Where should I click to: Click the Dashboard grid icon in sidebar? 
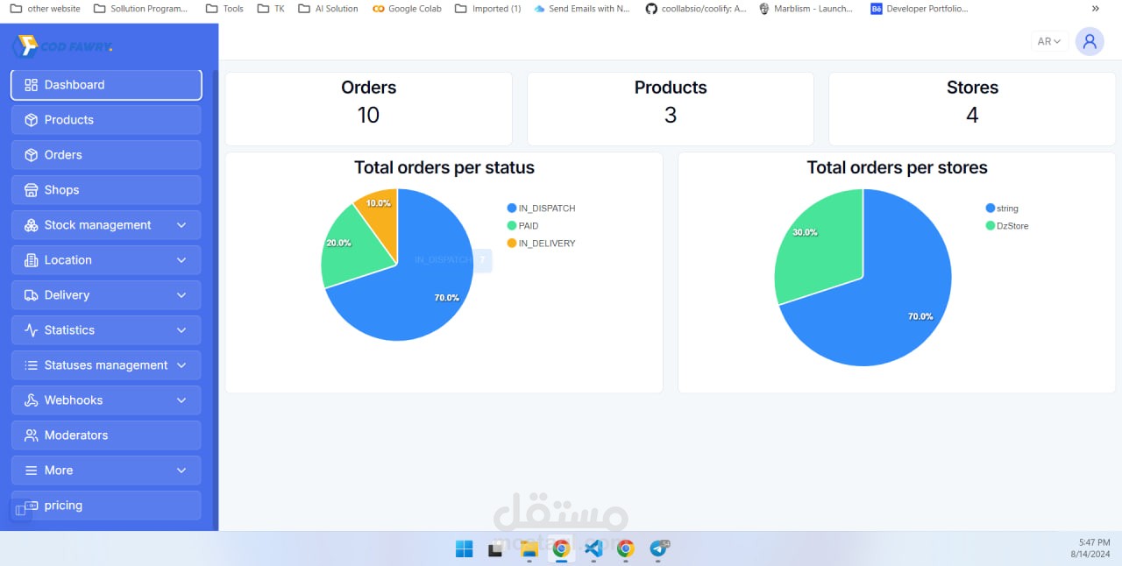(x=31, y=85)
